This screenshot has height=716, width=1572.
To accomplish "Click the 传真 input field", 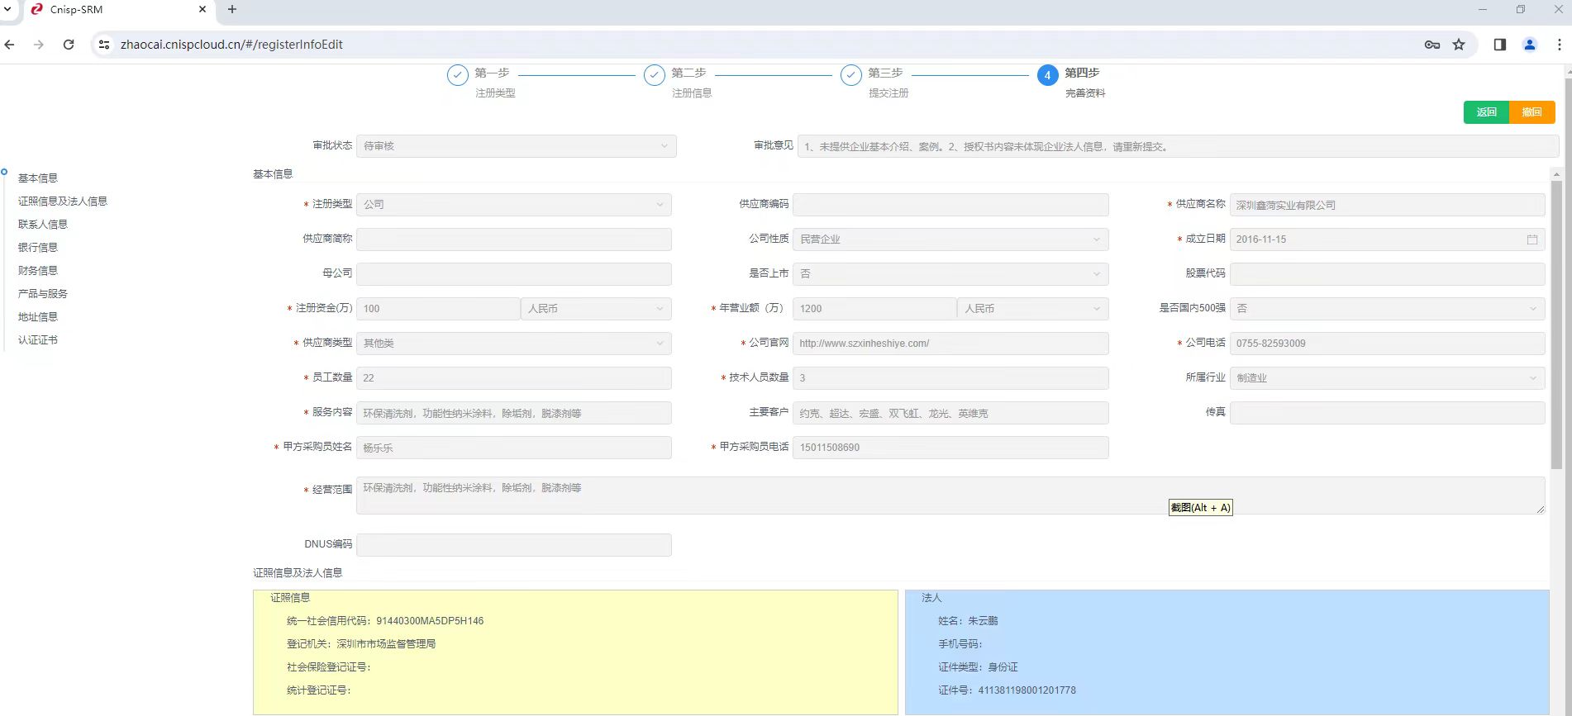I will [x=1388, y=413].
